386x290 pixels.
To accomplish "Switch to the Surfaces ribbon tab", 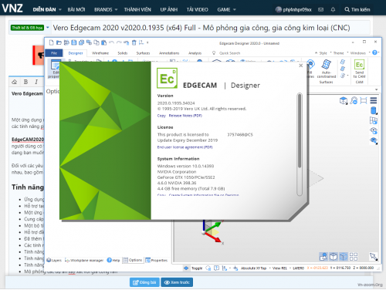I will coord(143,53).
